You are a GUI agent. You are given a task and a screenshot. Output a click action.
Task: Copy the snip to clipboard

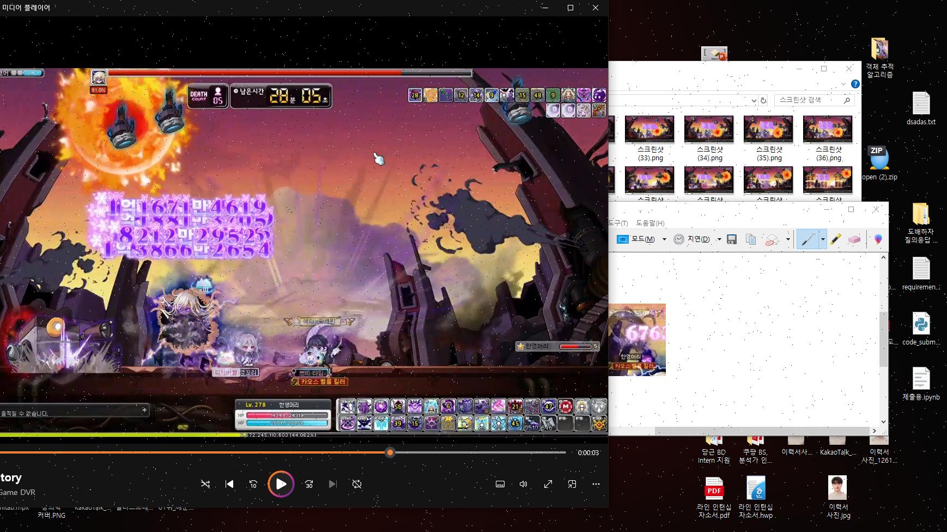[x=751, y=239]
